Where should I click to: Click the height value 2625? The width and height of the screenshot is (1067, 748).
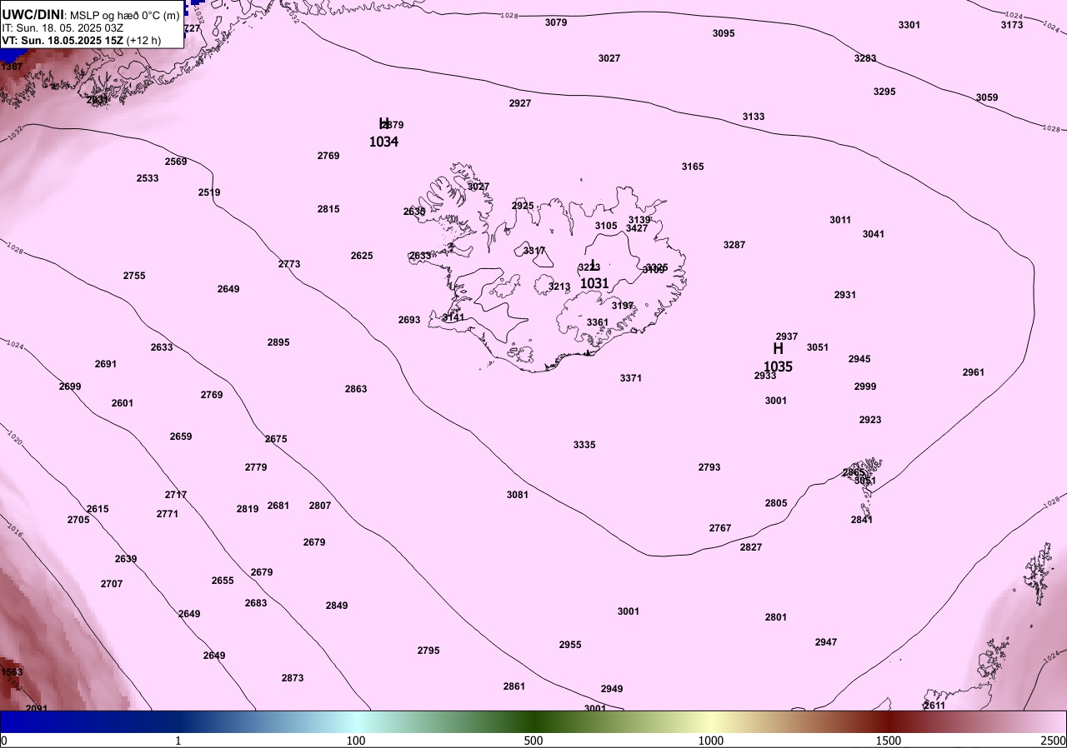[x=362, y=256]
